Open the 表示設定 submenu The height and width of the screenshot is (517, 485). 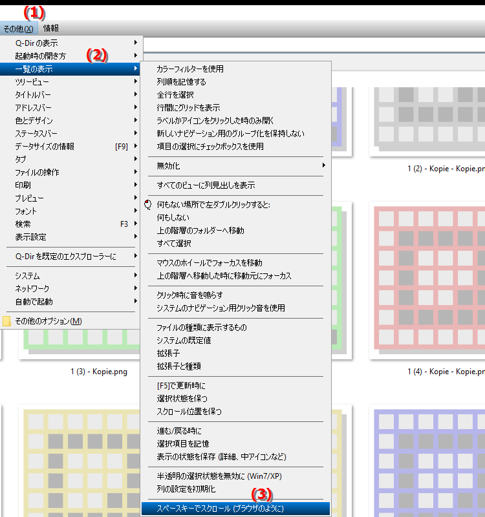(71, 237)
